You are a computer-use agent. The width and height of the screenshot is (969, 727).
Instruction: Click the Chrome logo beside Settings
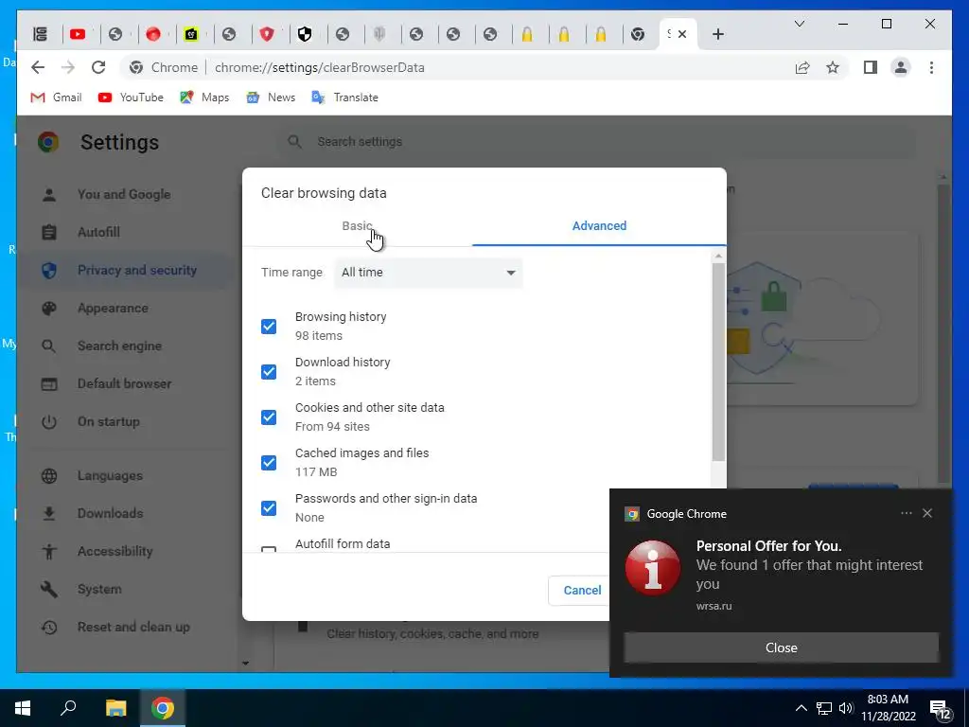coord(48,142)
